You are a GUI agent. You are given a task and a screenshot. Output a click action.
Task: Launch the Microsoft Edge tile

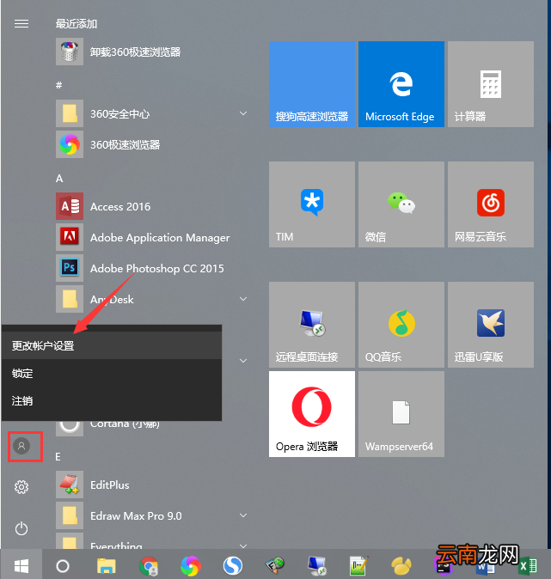pos(401,84)
